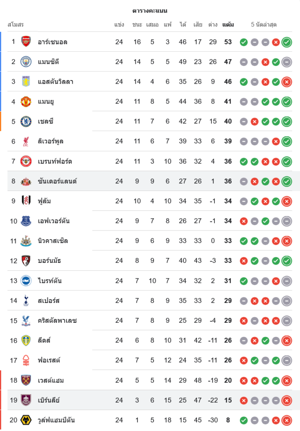Click Aston Villa's latest match loss indicator

(287, 82)
